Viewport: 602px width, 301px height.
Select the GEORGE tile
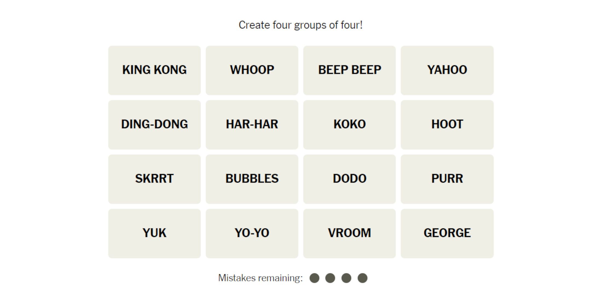[x=447, y=233]
